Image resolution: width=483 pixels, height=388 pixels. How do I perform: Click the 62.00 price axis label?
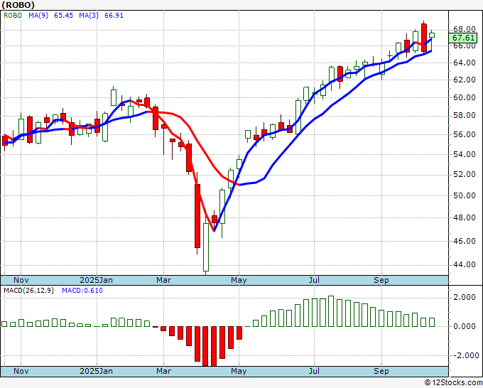pyautogui.click(x=465, y=80)
